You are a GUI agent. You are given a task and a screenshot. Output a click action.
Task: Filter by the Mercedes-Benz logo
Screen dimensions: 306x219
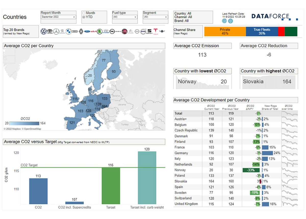coord(56,32)
